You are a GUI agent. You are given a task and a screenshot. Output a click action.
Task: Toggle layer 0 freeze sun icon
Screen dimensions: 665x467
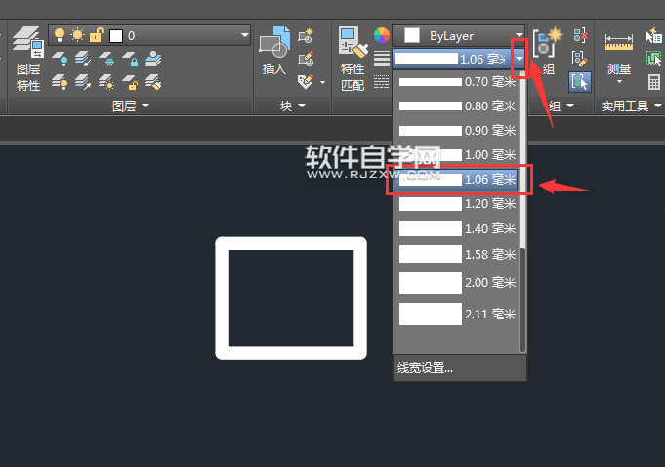point(77,35)
